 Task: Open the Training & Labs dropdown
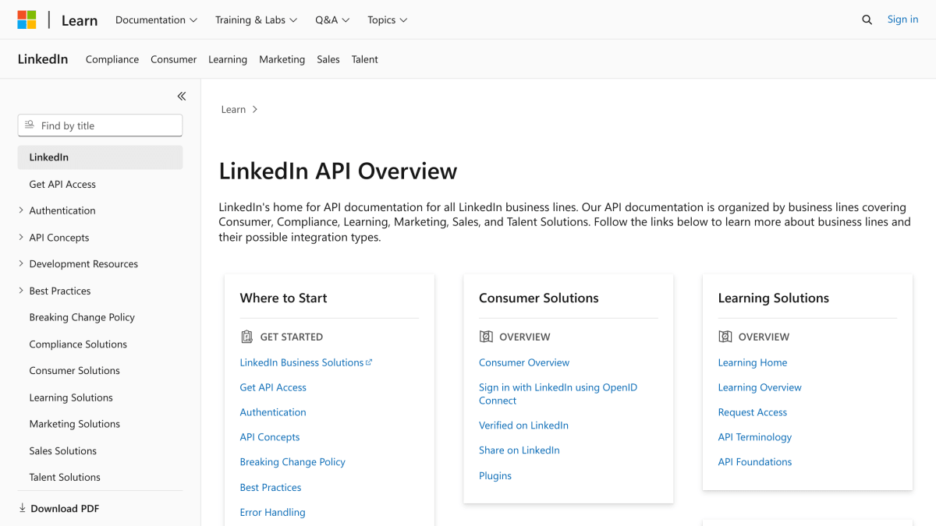coord(257,20)
